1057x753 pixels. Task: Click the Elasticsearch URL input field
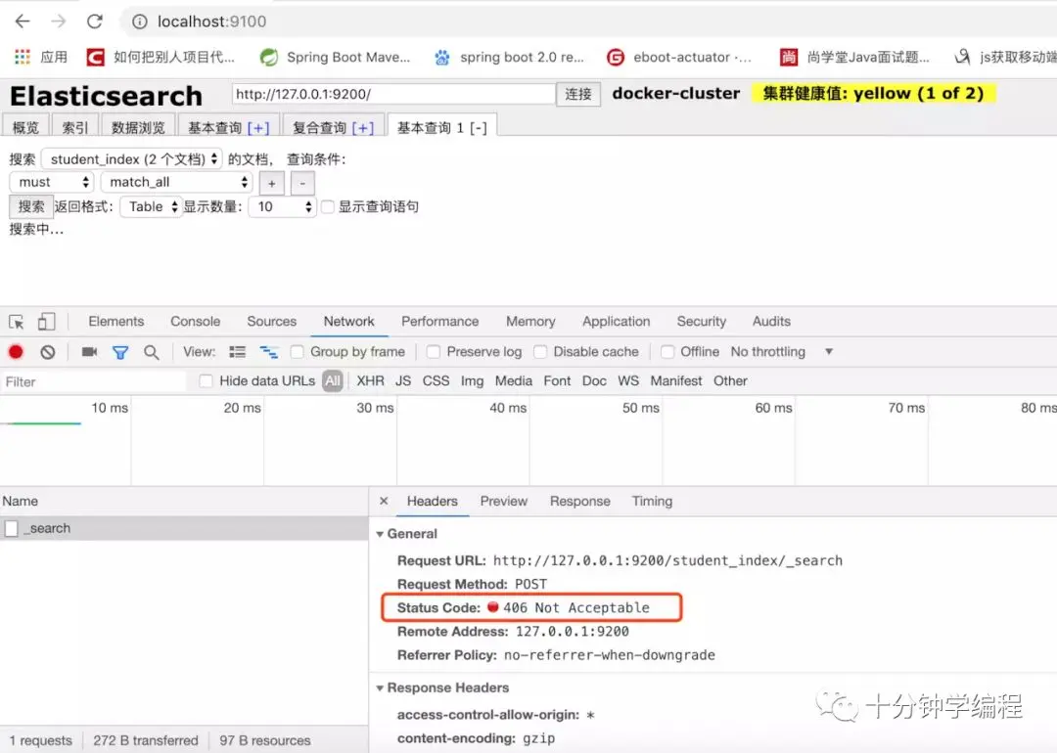393,94
